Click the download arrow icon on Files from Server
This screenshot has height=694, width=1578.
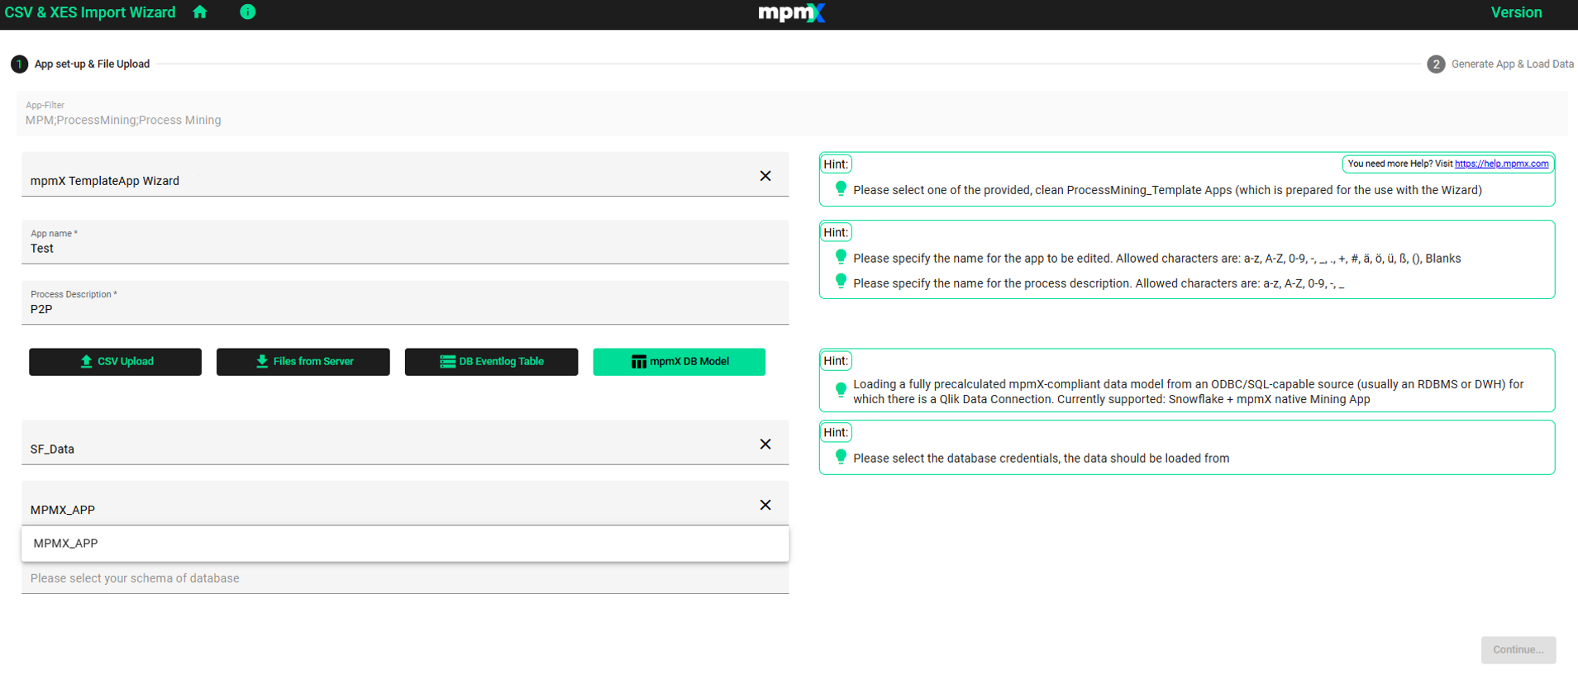pyautogui.click(x=262, y=362)
